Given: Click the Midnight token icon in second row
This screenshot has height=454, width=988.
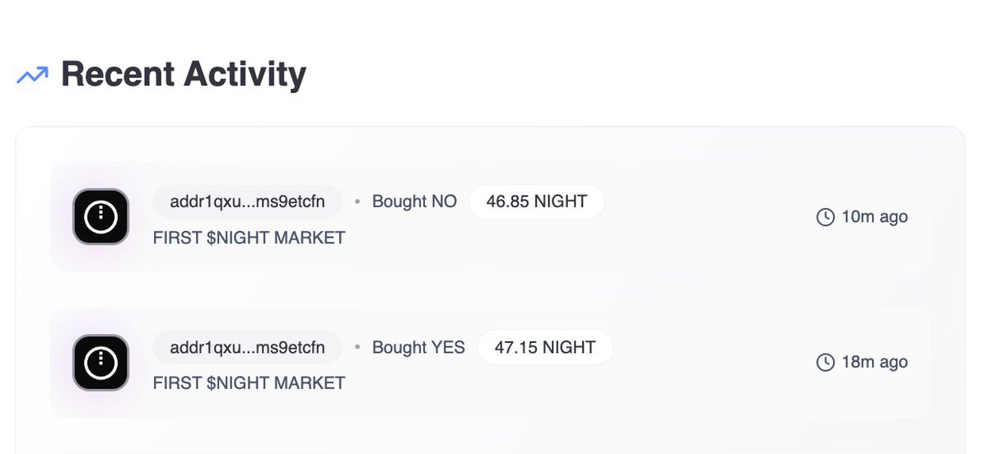Looking at the screenshot, I should click(100, 363).
